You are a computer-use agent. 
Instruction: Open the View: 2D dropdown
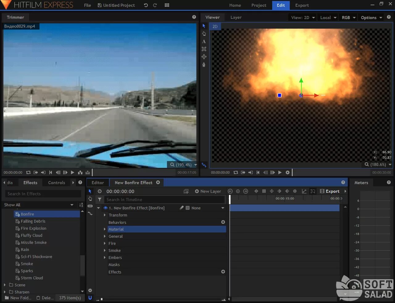[303, 18]
